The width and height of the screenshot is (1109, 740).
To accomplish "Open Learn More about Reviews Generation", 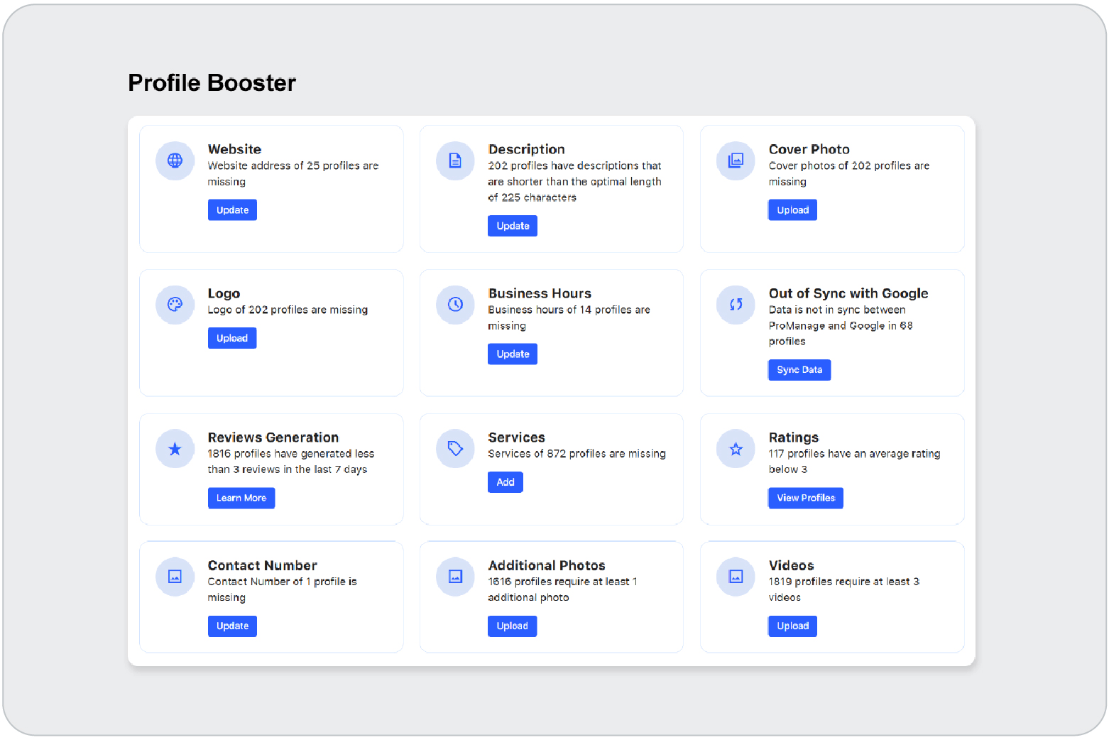I will (241, 498).
